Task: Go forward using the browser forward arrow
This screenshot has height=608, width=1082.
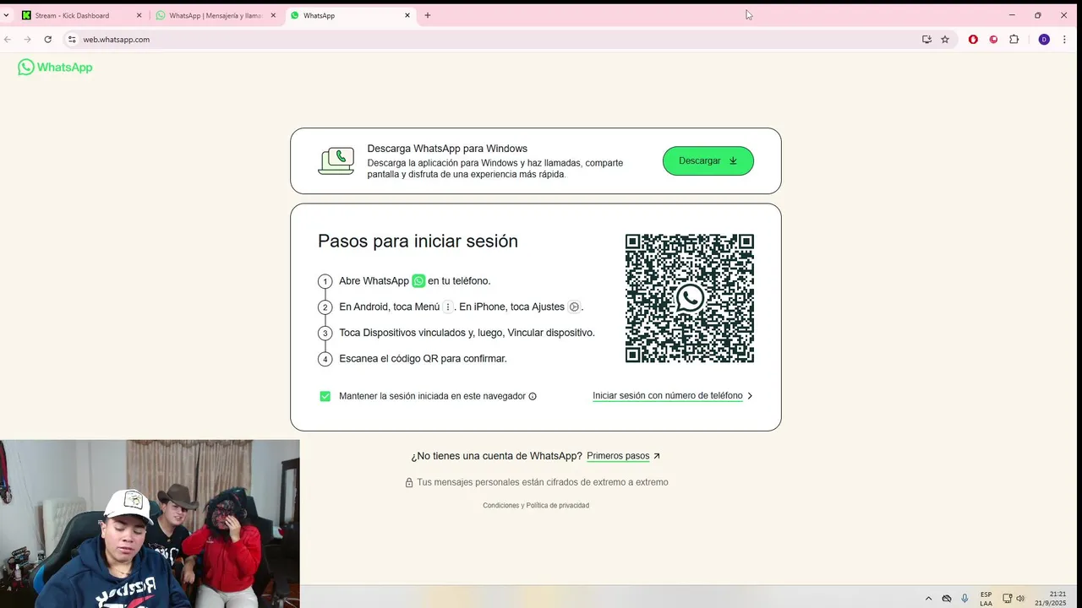Action: tap(27, 40)
